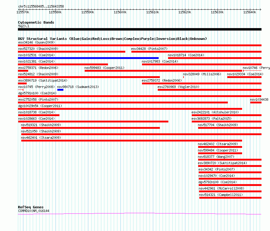
Task: Click the nsv1029470 (Coe2014) label
Action: coord(217,176)
